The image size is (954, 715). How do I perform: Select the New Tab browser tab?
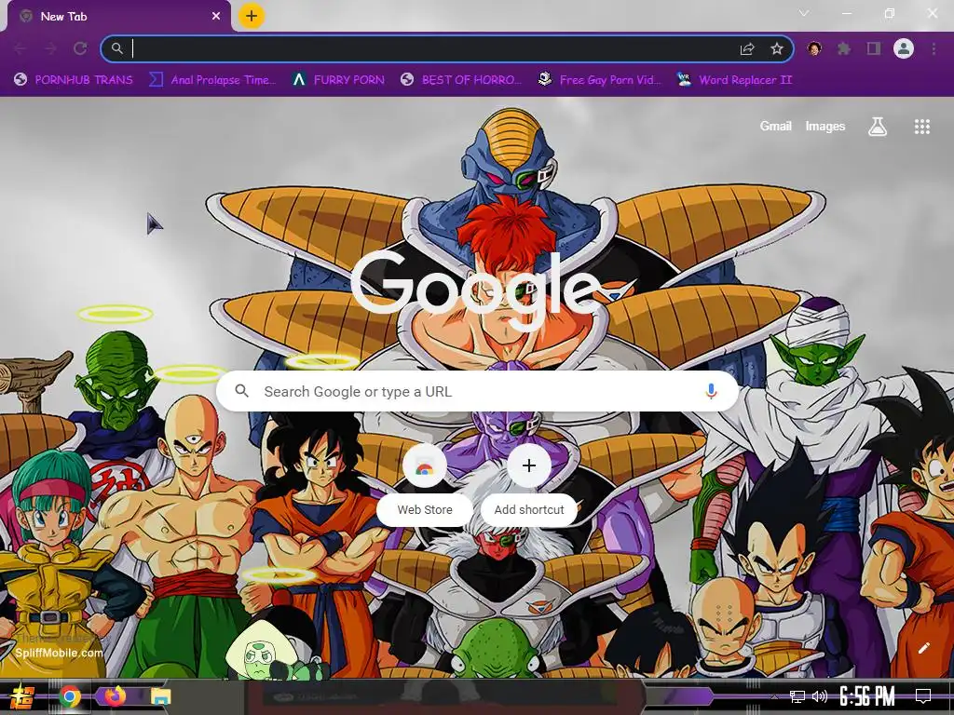point(118,17)
